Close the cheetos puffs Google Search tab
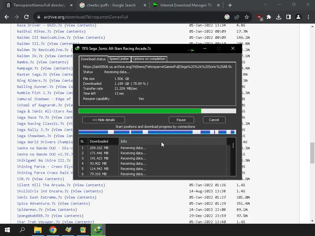315x236 pixels. (145, 5)
